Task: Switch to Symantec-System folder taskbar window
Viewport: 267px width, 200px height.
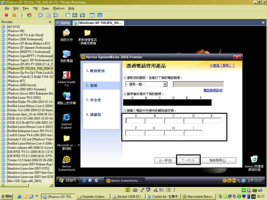Action: coord(93,196)
